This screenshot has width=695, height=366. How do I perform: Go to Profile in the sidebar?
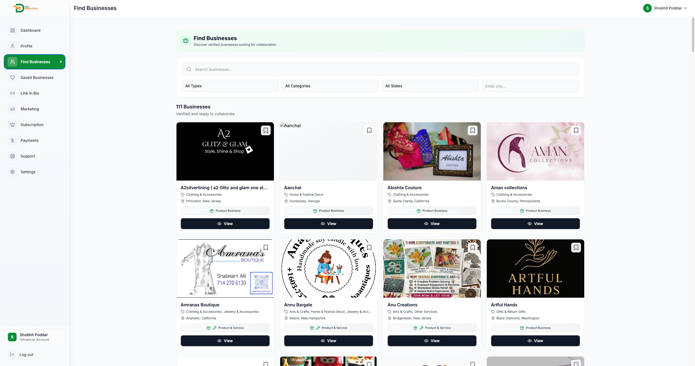35,46
